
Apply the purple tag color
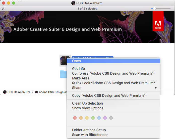pos(105,118)
